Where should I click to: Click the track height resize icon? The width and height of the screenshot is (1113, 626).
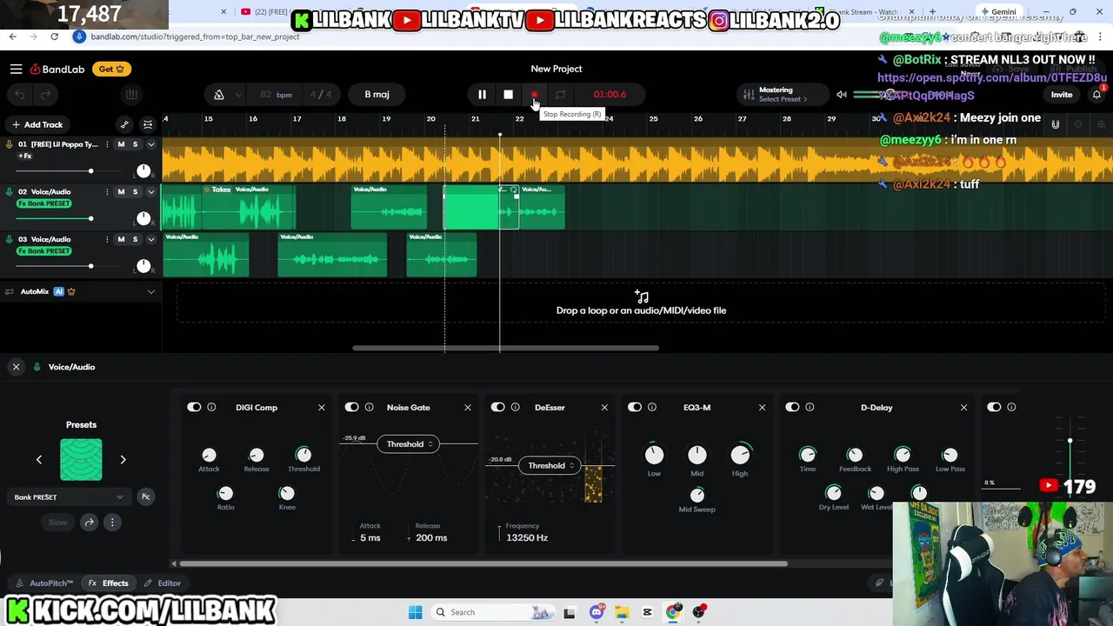coord(148,124)
